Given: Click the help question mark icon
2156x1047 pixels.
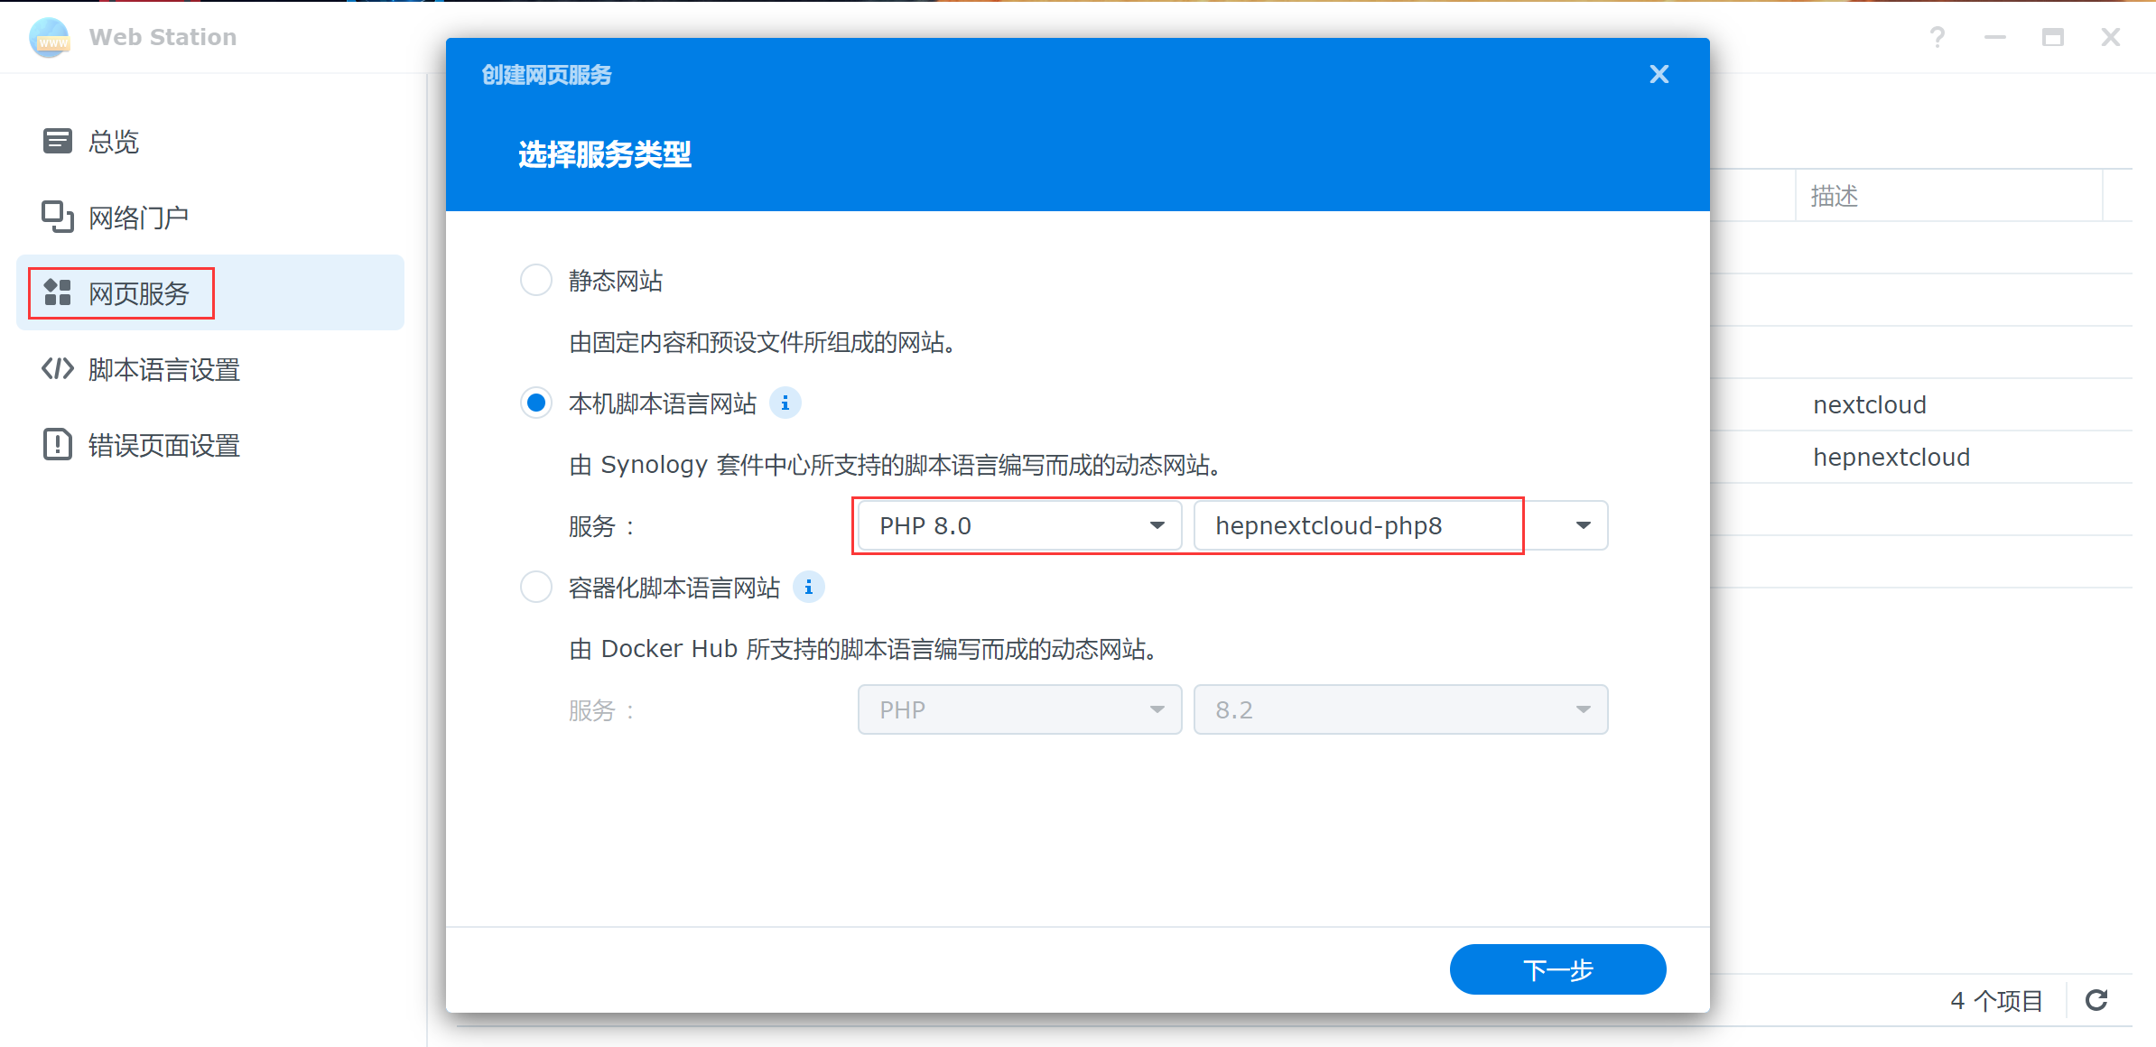Looking at the screenshot, I should pyautogui.click(x=1938, y=37).
